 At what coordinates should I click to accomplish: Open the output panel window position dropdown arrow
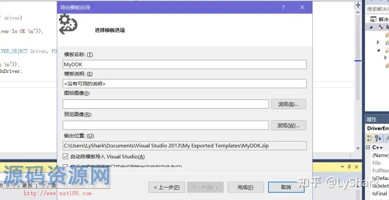tap(343, 166)
